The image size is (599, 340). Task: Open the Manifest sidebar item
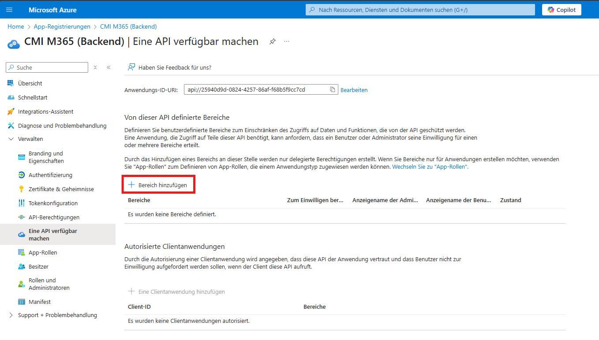point(39,302)
